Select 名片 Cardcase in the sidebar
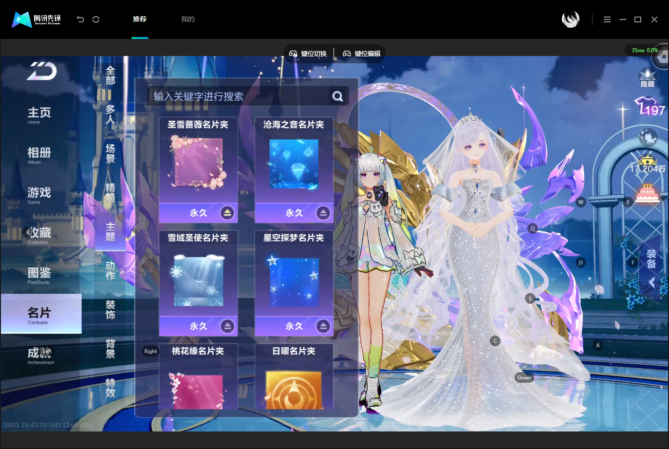This screenshot has height=449, width=669. point(41,314)
